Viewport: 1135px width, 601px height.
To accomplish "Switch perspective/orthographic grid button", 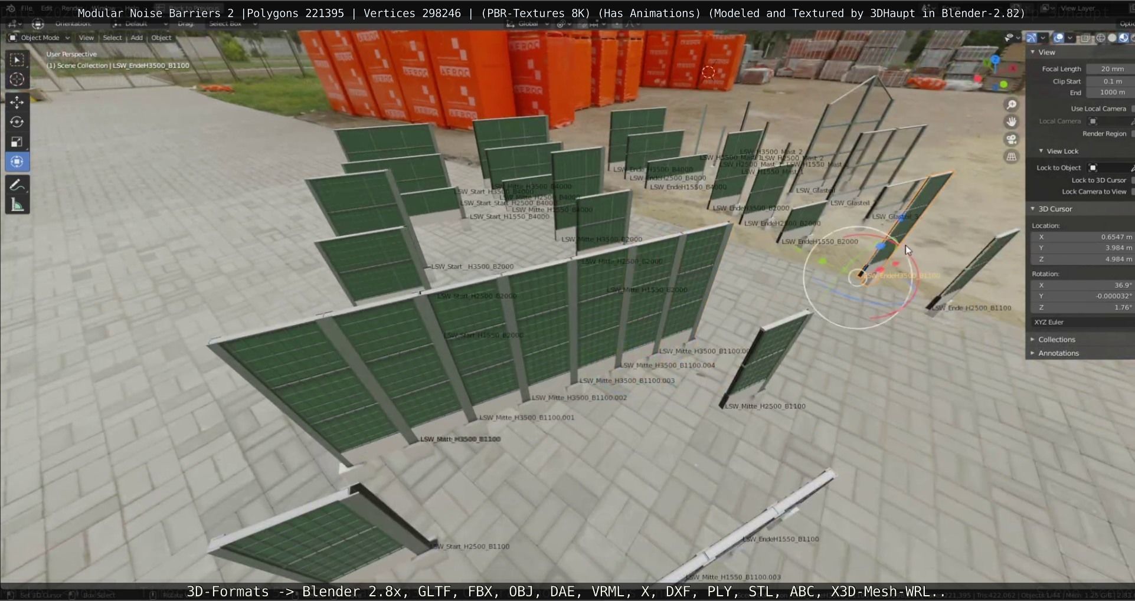I will [x=1012, y=156].
